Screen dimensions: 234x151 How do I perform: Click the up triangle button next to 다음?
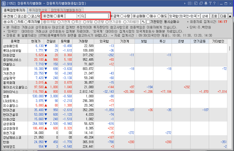point(230,16)
